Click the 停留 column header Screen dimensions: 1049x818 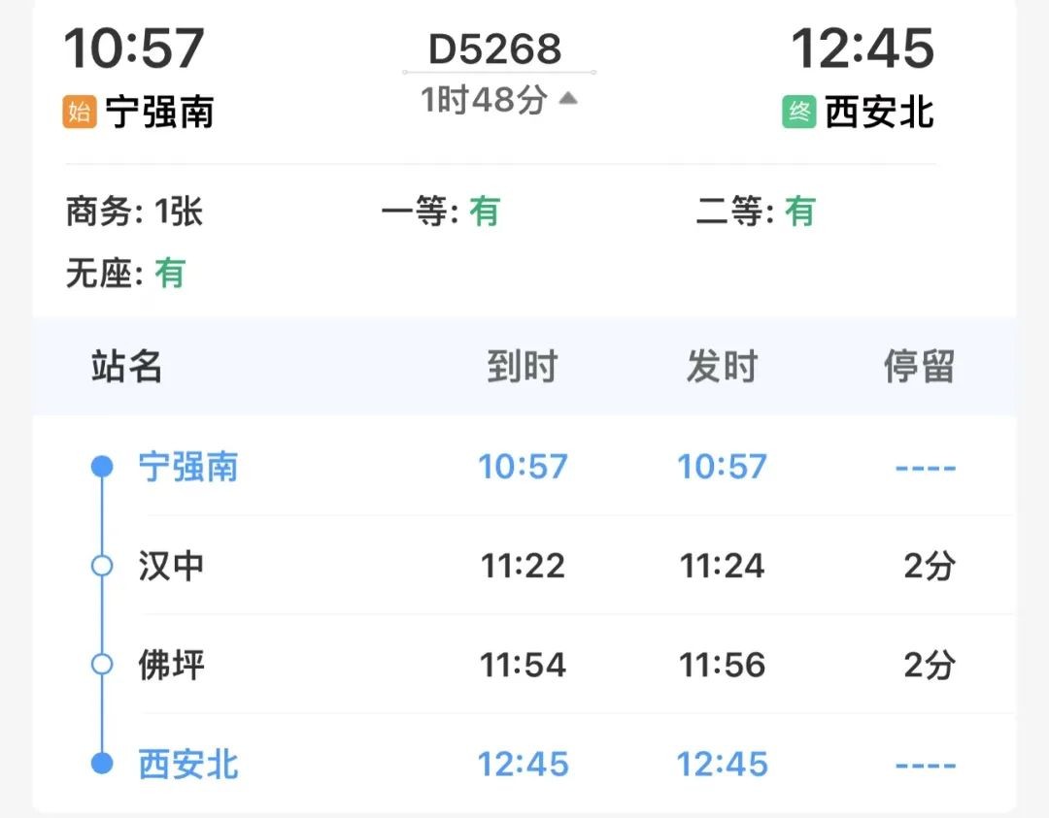click(919, 367)
